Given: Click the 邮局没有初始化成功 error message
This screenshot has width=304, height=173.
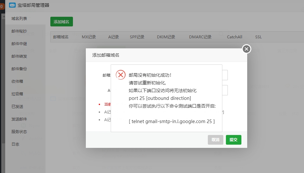Looking at the screenshot, I should coord(150,75).
